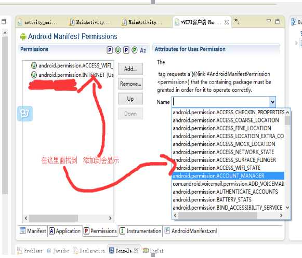This screenshot has width=302, height=258.
Task: Show hidden editor tabs list chevron
Action: pyautogui.click(x=236, y=20)
